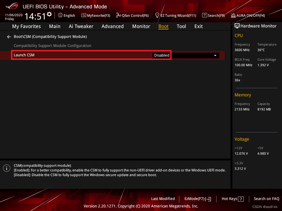Click the 14:51 clock time

[35, 16]
